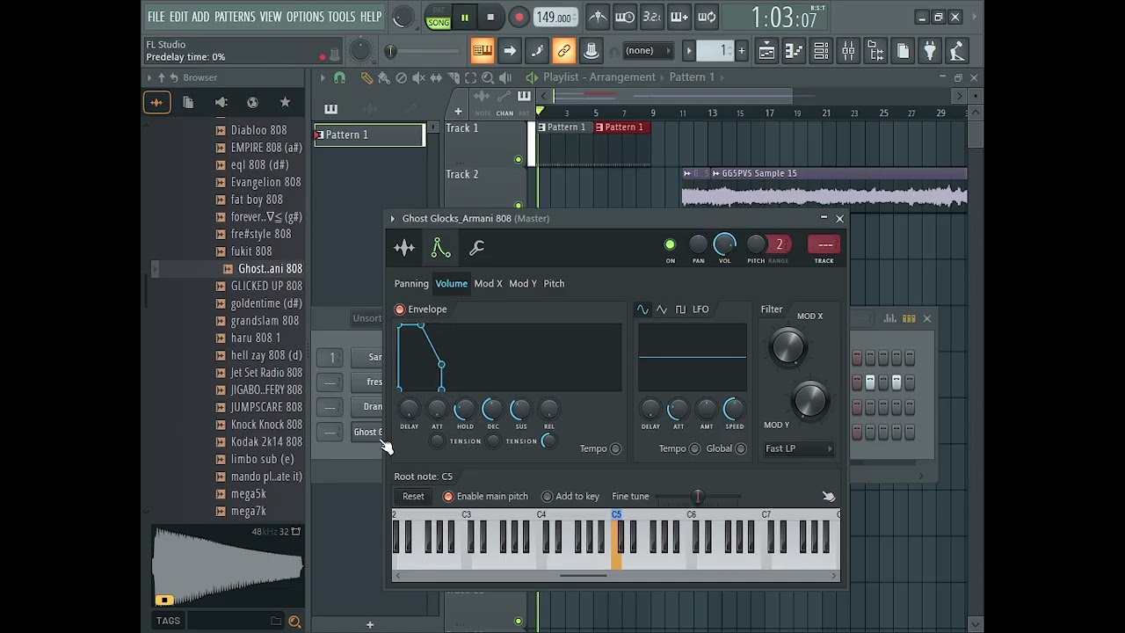
Task: Toggle the overdub blend recording icon
Action: click(679, 17)
